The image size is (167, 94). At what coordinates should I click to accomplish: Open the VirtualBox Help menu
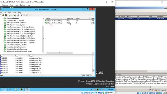pos(28,5)
